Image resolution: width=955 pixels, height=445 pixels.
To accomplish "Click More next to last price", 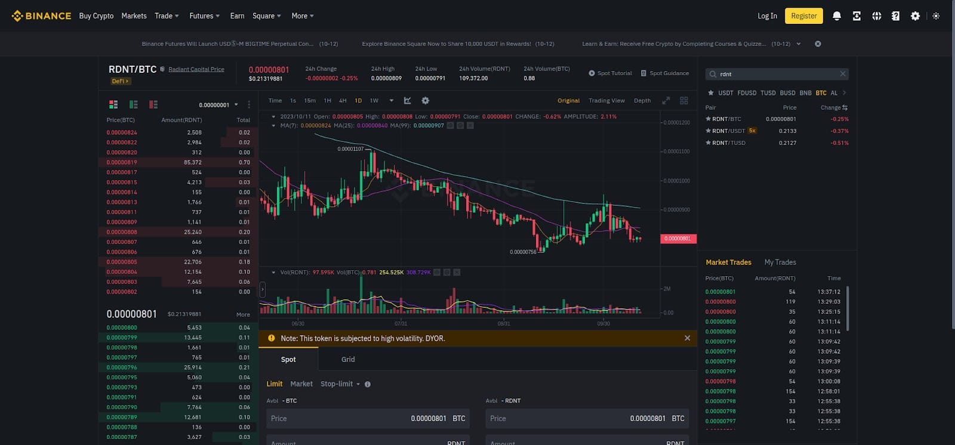I will point(243,314).
